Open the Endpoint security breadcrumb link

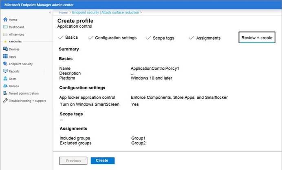[86, 12]
